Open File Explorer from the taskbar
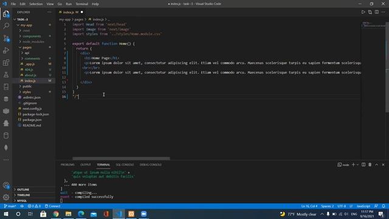Viewport: 389px width, 219px height. click(x=69, y=214)
